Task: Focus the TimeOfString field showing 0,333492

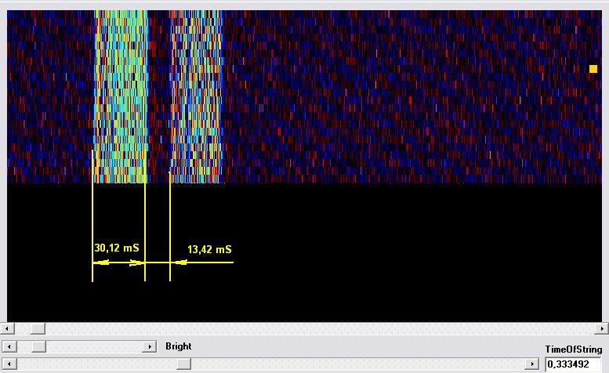Action: (574, 364)
